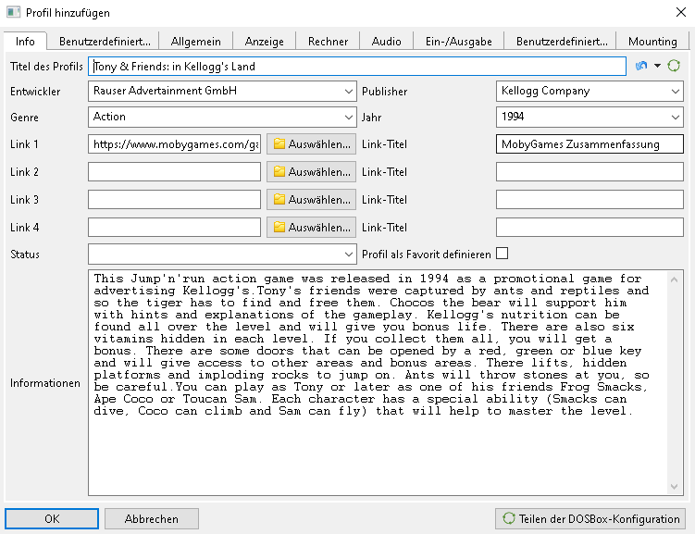Expand the Entwickler dropdown

(x=348, y=92)
